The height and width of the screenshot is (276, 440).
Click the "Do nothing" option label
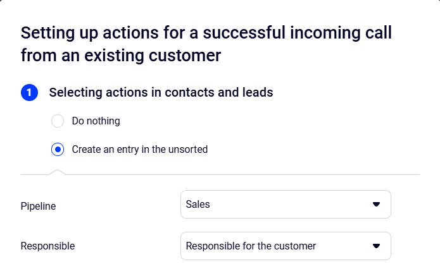click(x=96, y=121)
